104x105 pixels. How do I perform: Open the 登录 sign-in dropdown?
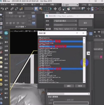pyautogui.click(x=70, y=5)
